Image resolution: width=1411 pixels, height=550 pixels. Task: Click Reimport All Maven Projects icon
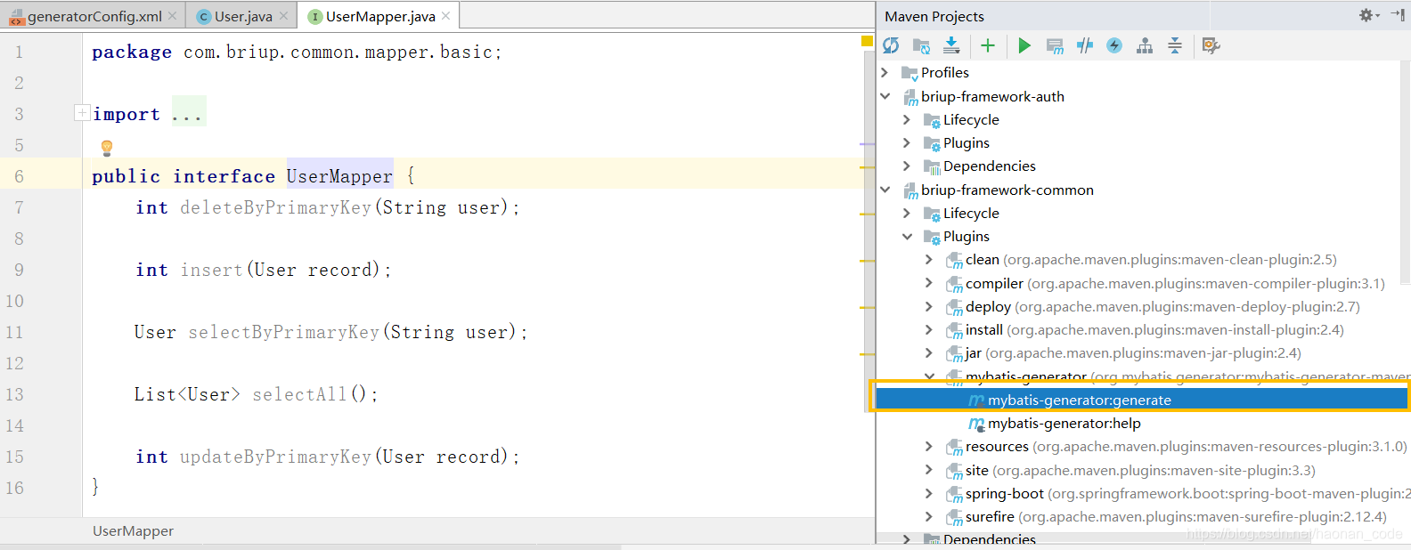[x=891, y=45]
